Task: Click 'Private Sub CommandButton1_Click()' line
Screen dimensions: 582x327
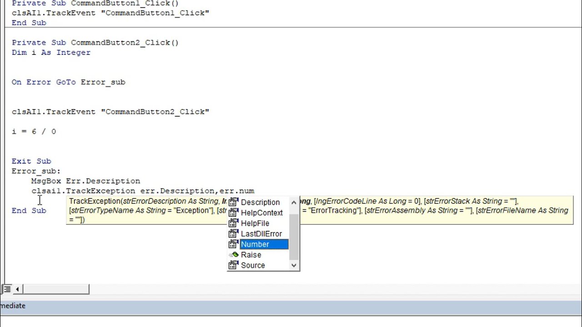Action: (95, 3)
